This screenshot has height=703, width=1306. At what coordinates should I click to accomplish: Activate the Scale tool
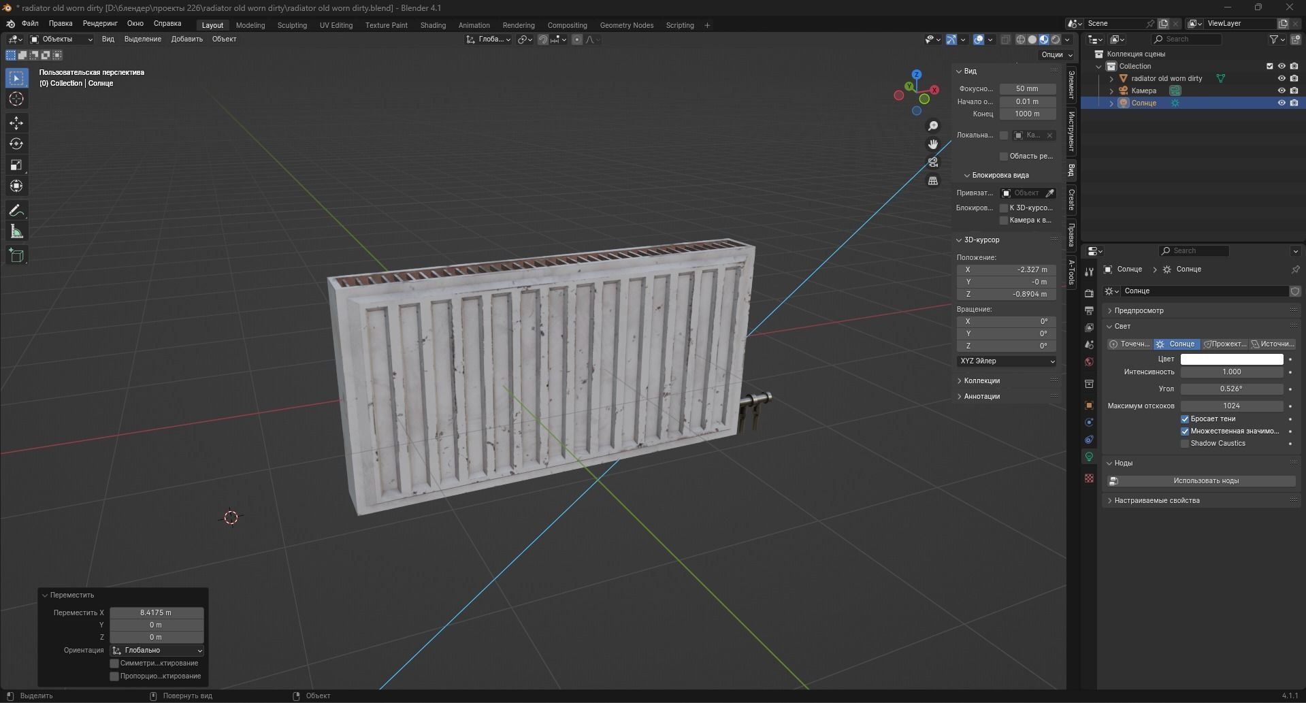tap(16, 165)
